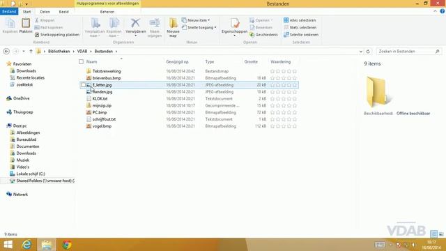Image resolution: width=446 pixels, height=251 pixels.
Task: Click Alles selecteren
Action: coord(300,20)
